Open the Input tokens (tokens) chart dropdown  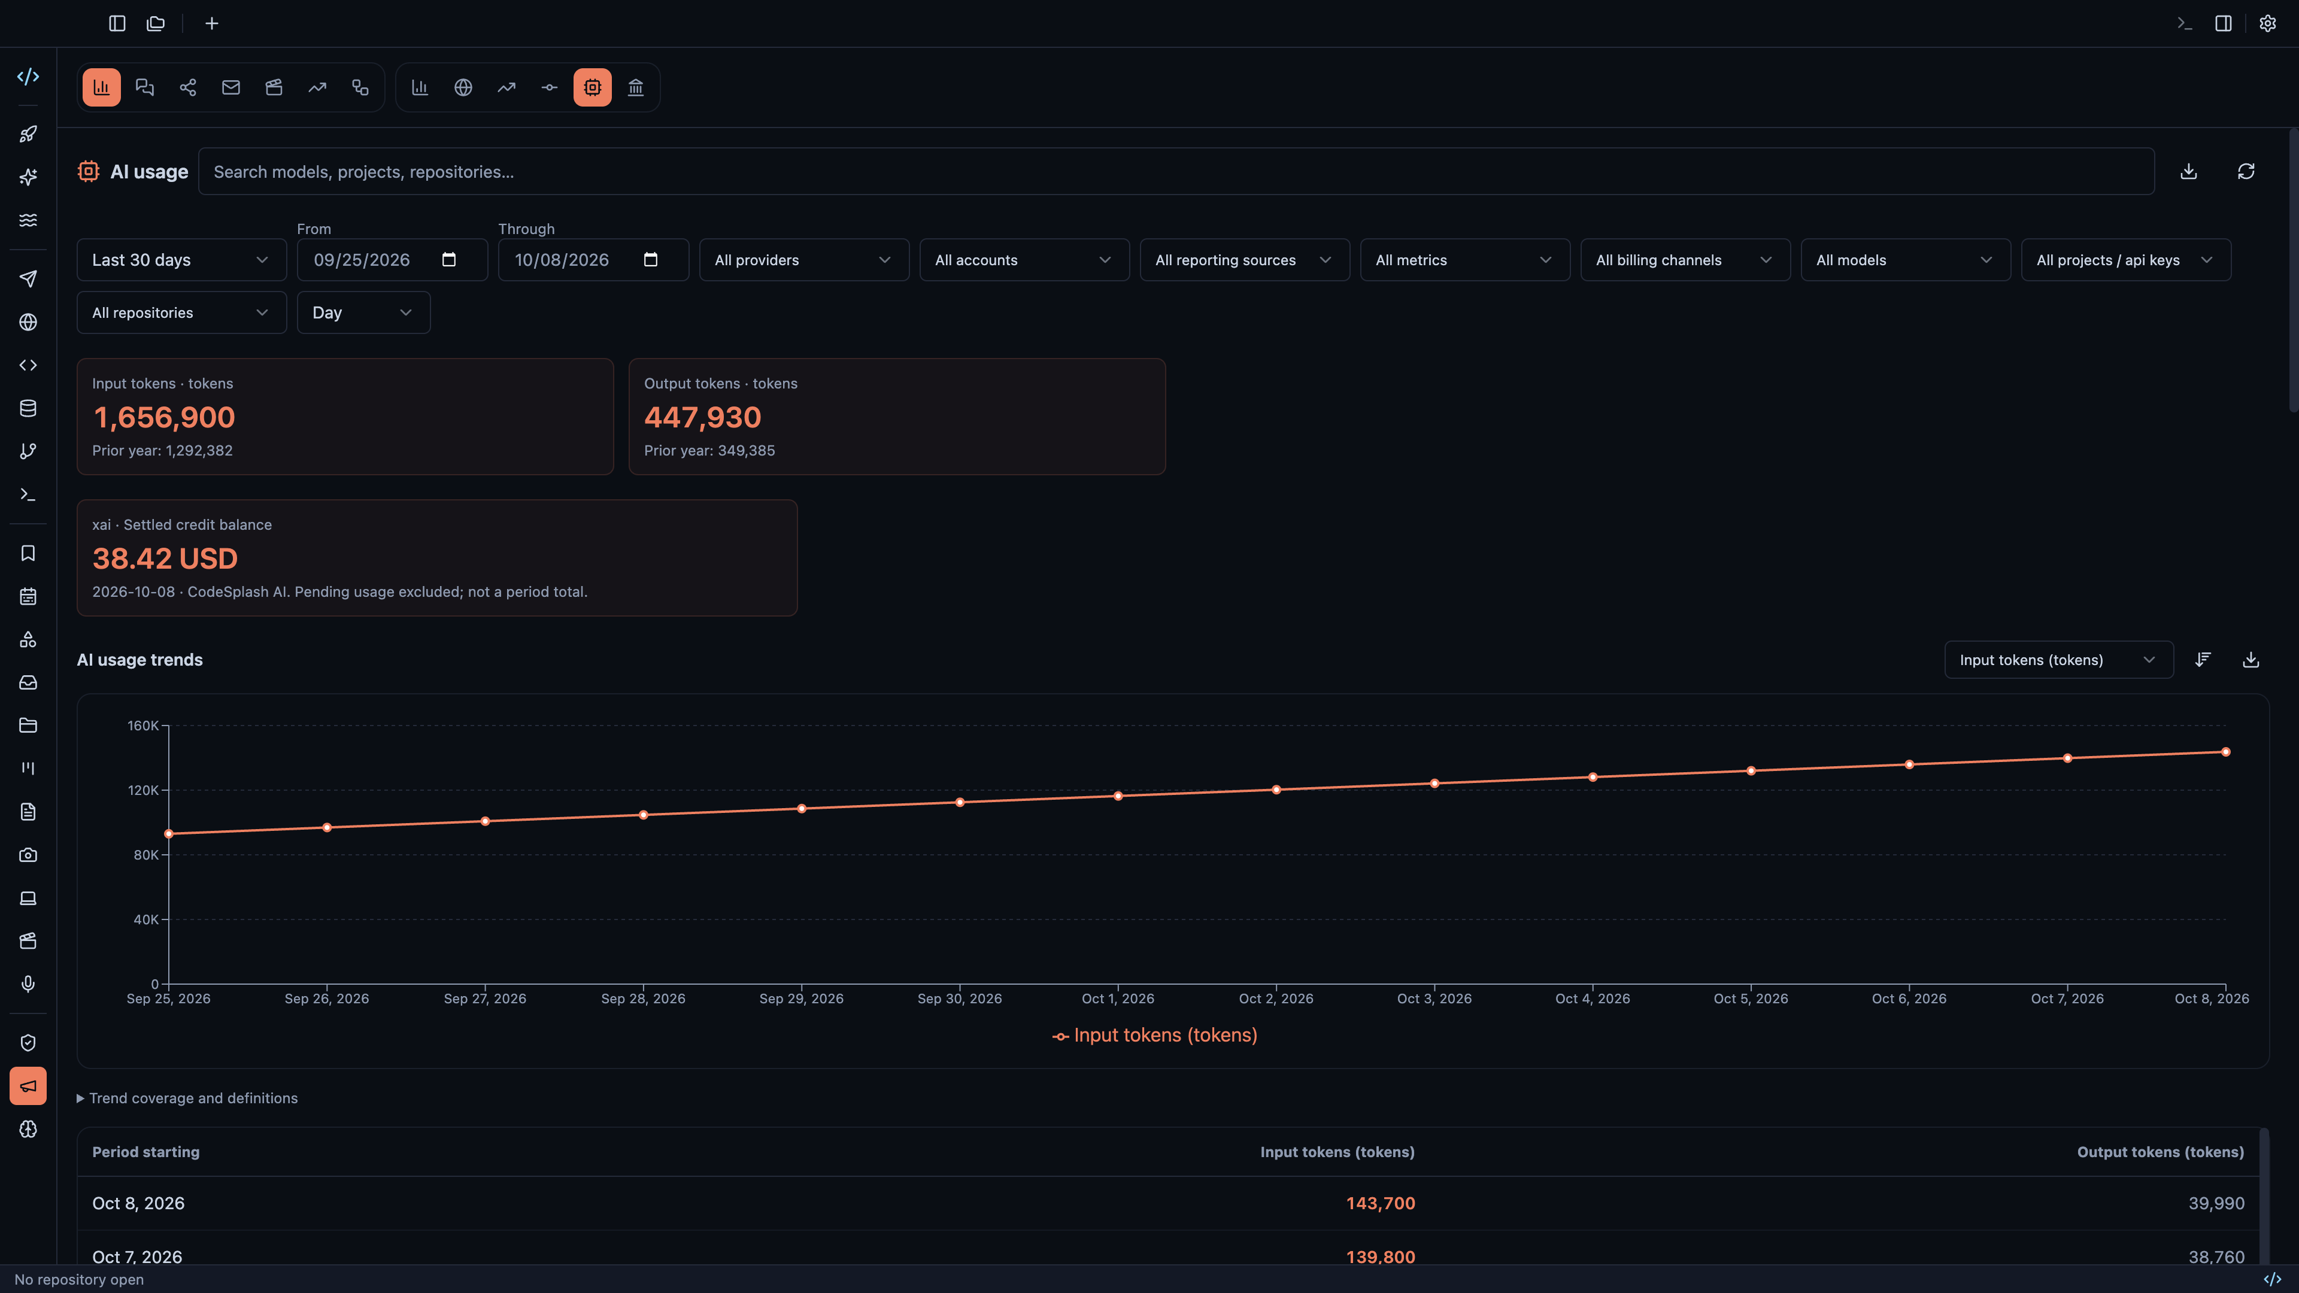(x=2058, y=660)
